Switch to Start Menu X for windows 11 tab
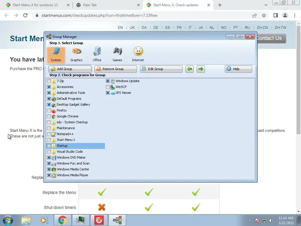 35,5
